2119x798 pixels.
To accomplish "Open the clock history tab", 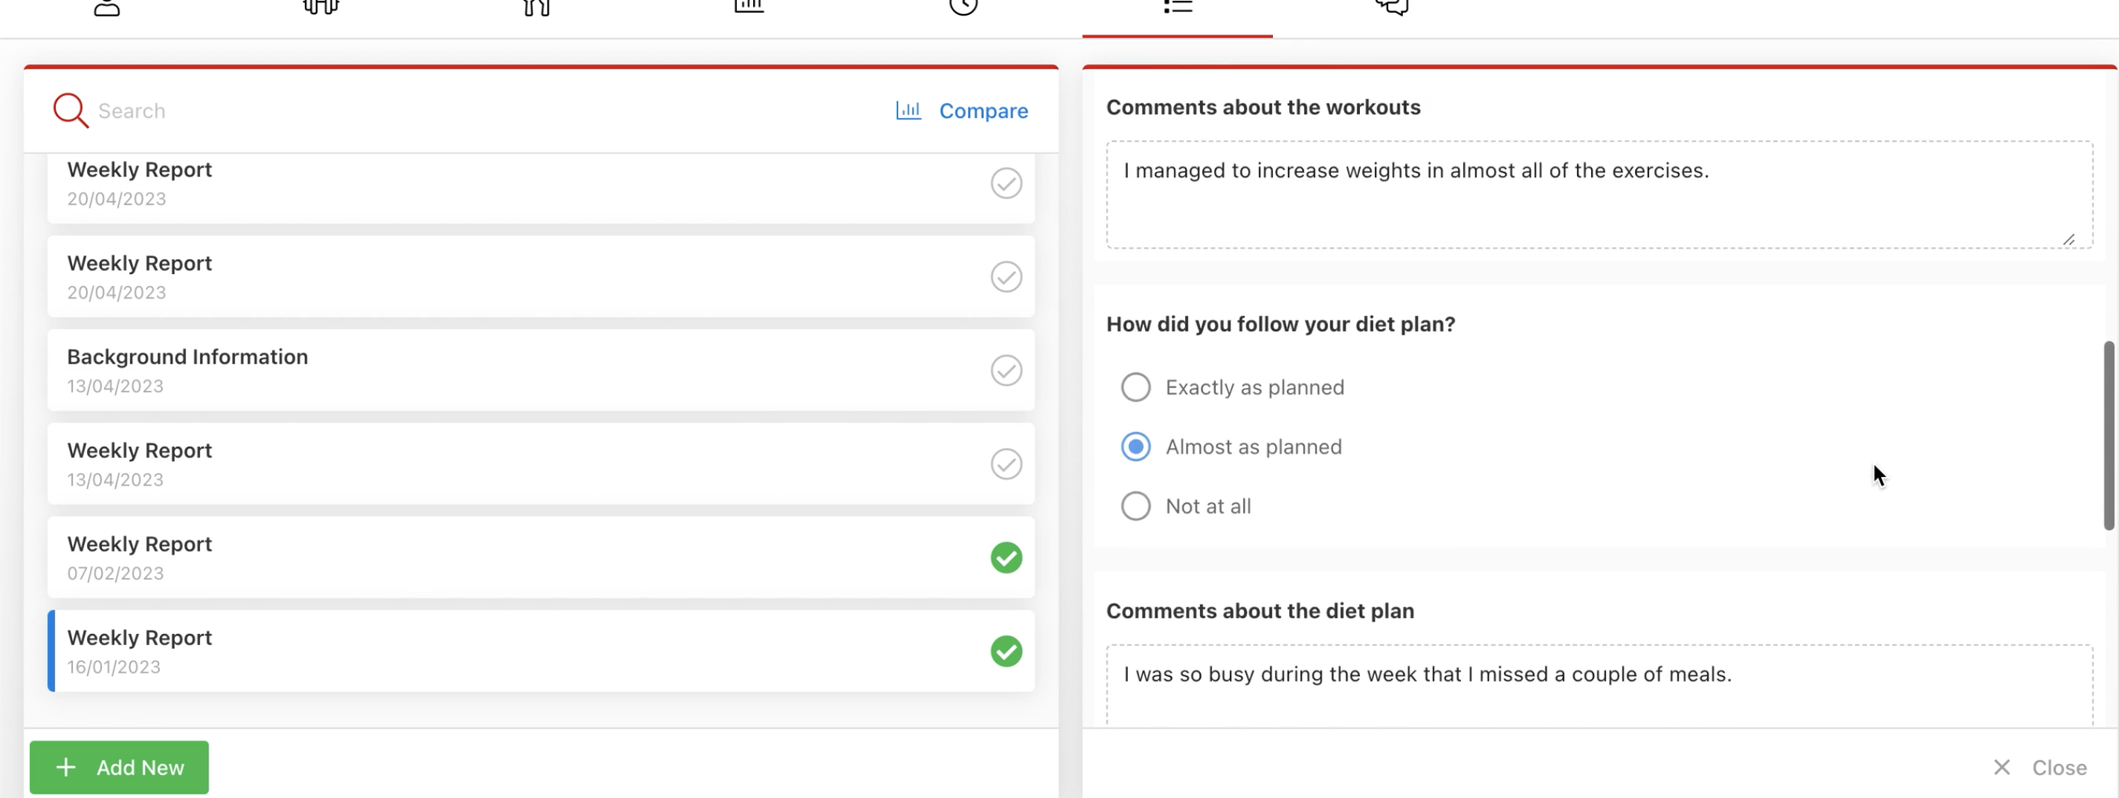I will (964, 7).
